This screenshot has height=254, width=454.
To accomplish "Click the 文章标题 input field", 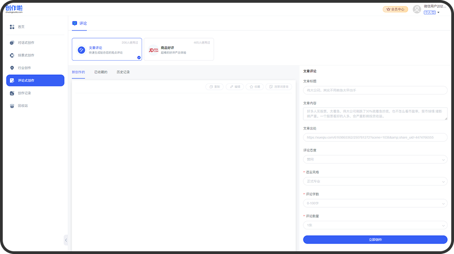I will (375, 90).
